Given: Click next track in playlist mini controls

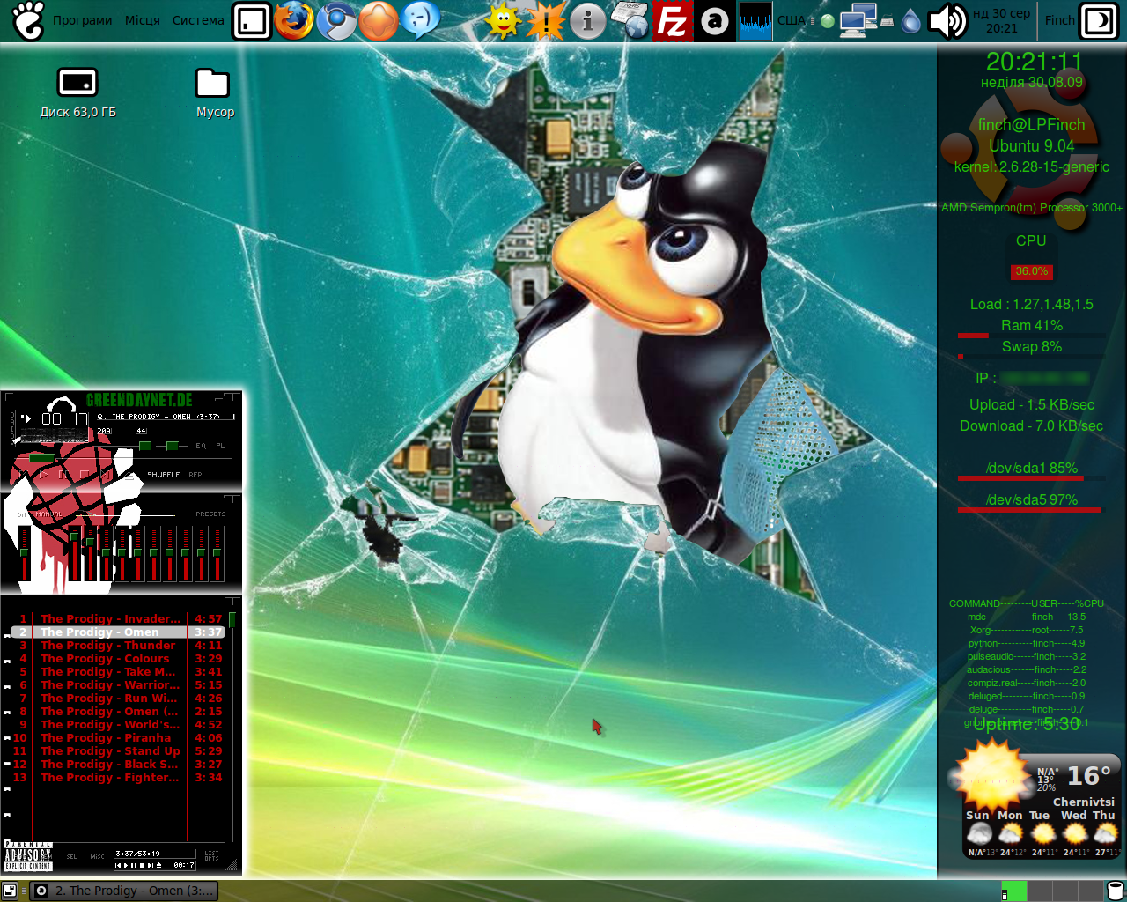Looking at the screenshot, I should coord(151,865).
